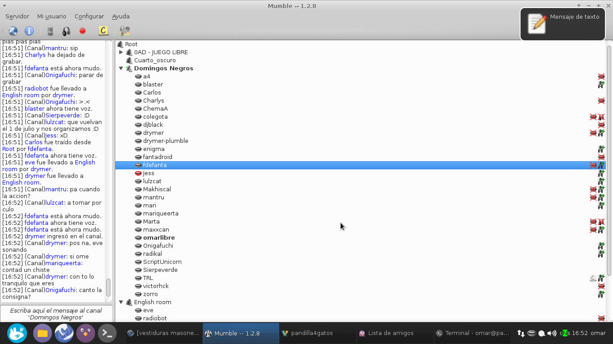Click the Root link in chat log

point(9,149)
